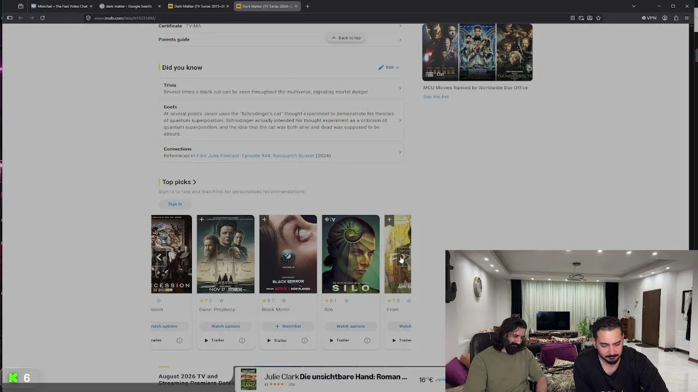
Task: Click the Sign in button
Action: pyautogui.click(x=174, y=204)
